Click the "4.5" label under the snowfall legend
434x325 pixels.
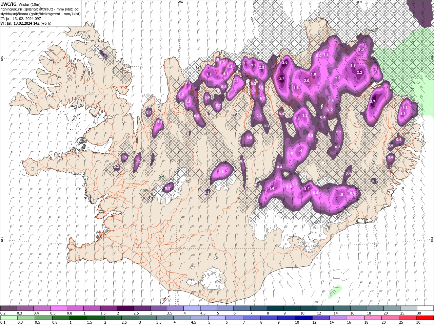click(203, 313)
